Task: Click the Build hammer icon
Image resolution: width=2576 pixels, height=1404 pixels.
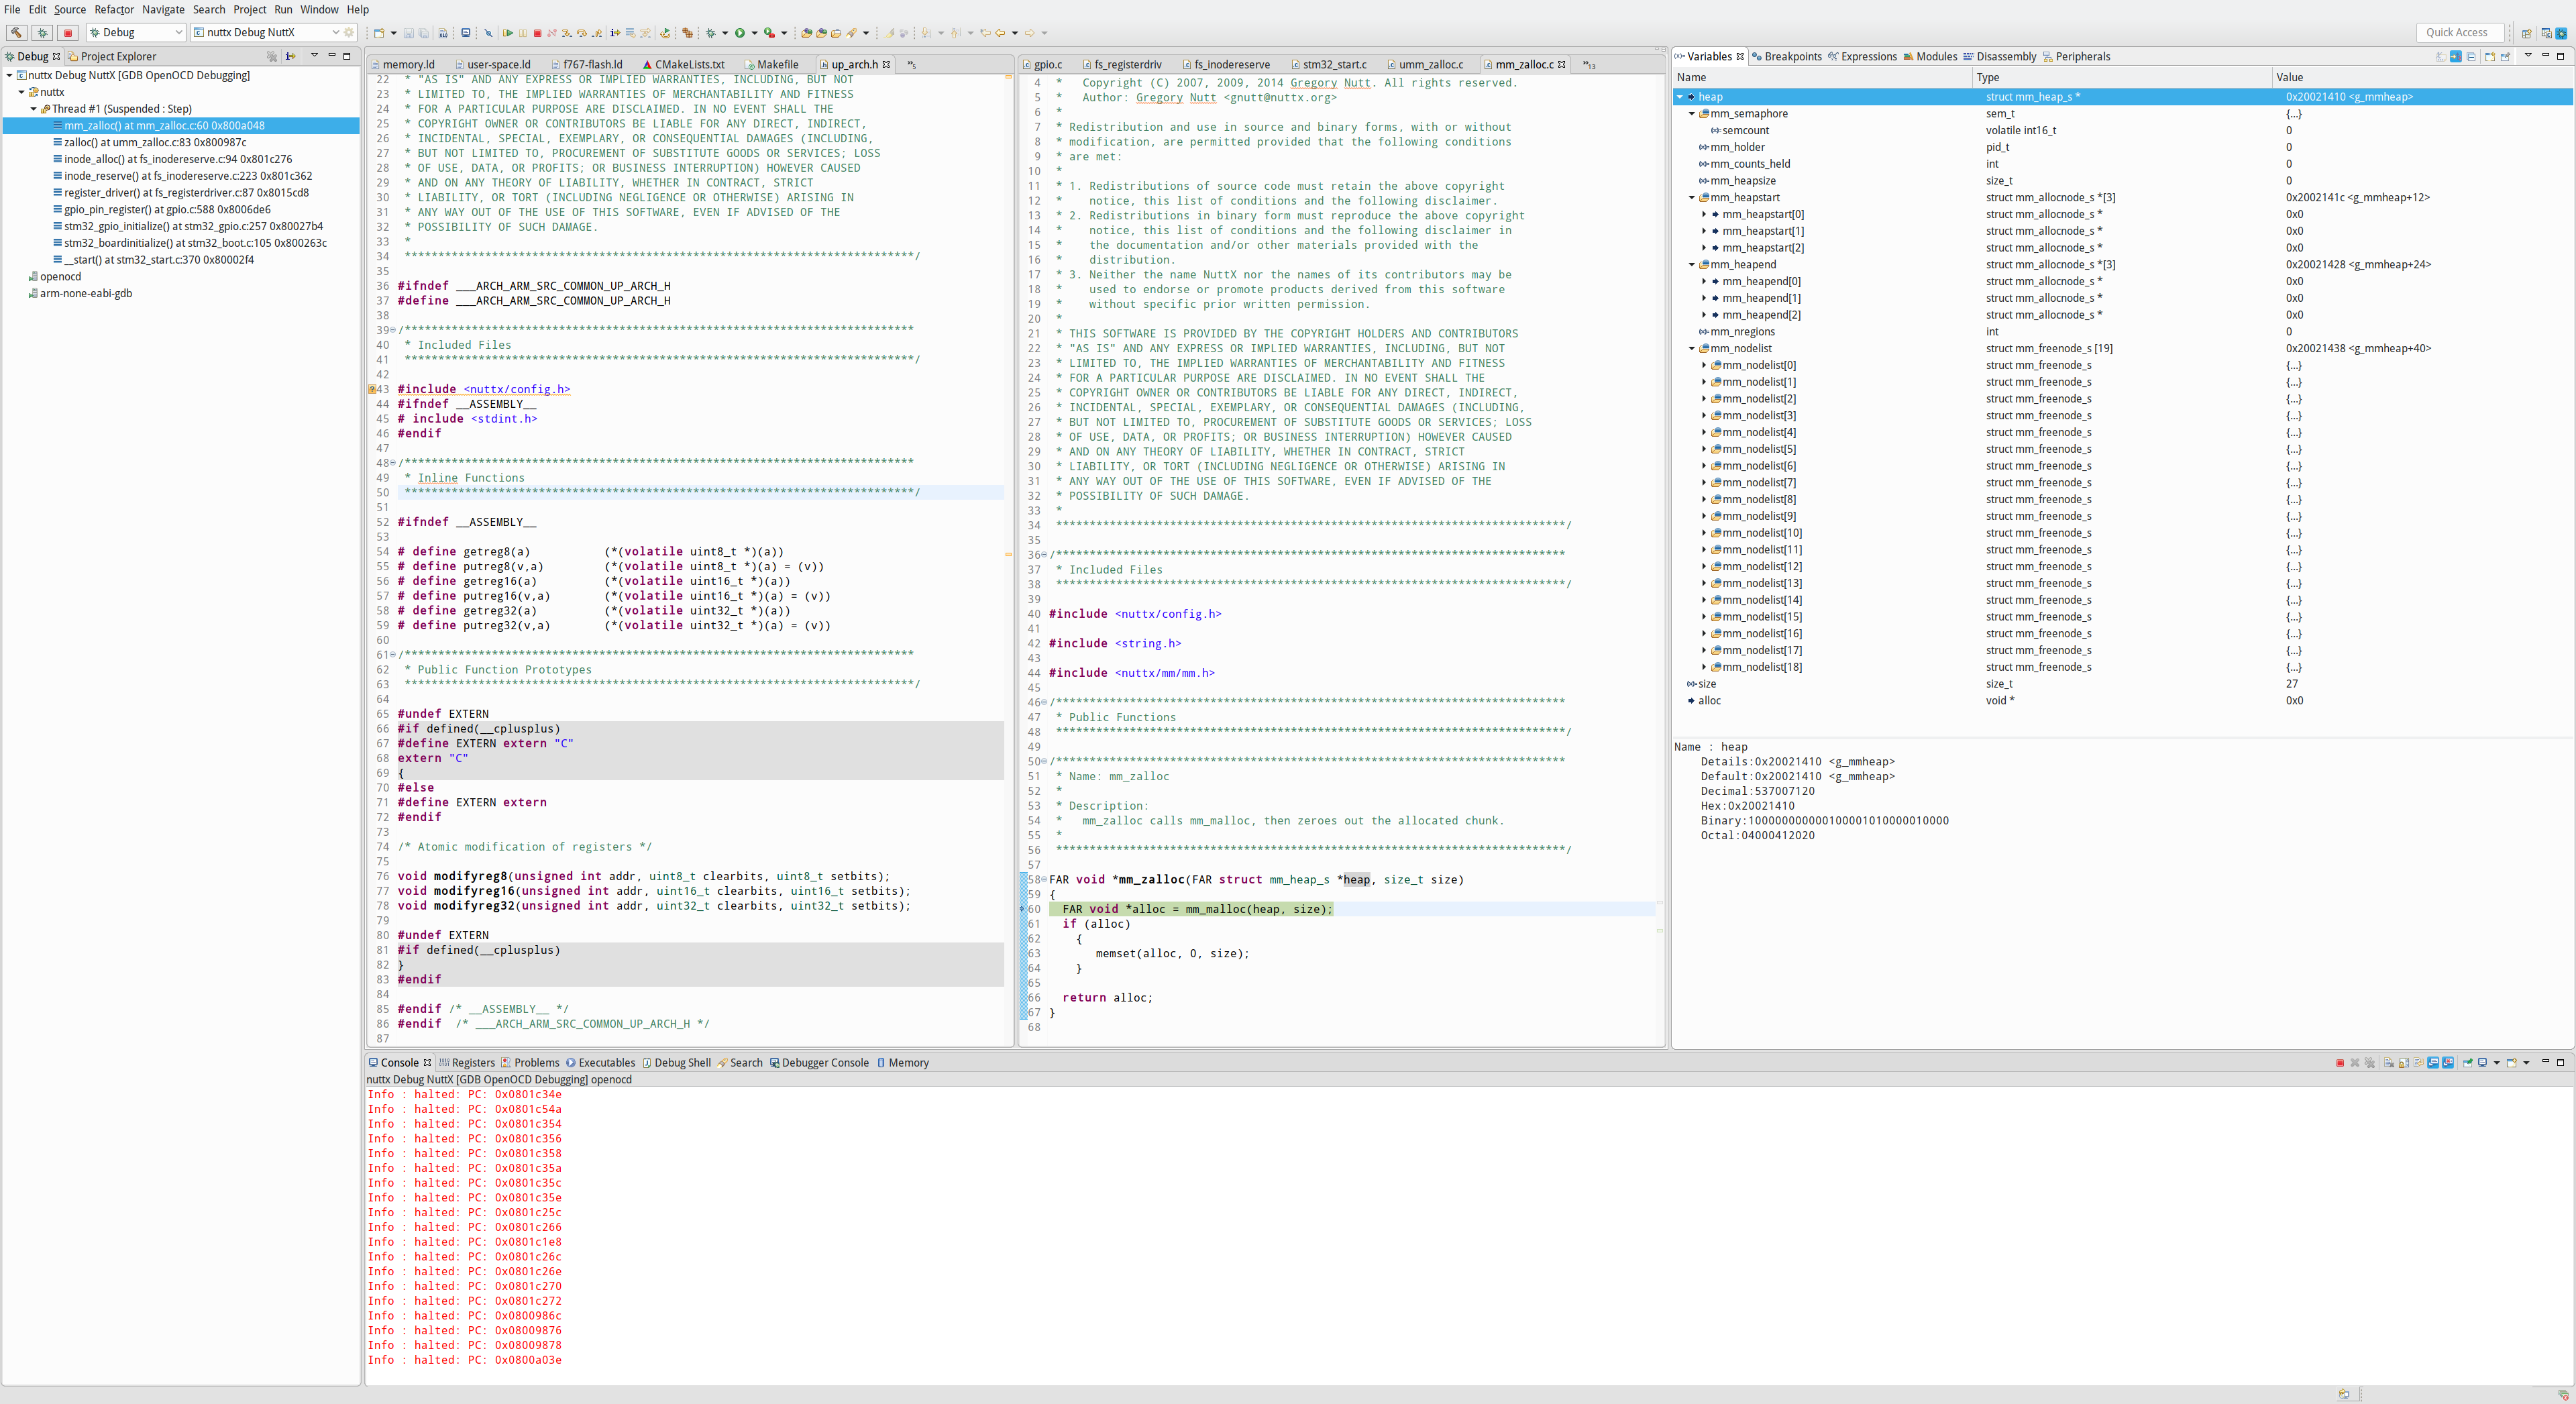Action: (16, 32)
